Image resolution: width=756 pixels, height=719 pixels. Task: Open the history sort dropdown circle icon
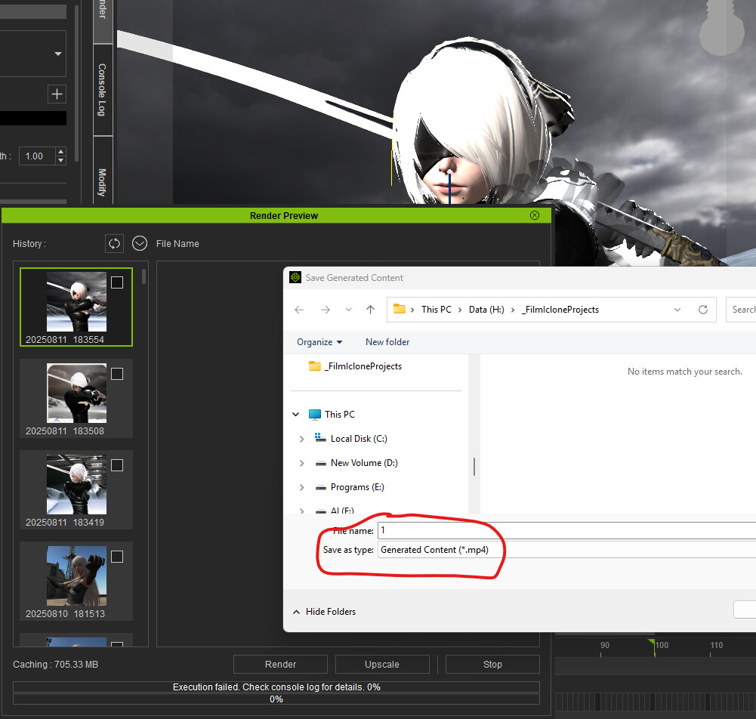pyautogui.click(x=140, y=243)
